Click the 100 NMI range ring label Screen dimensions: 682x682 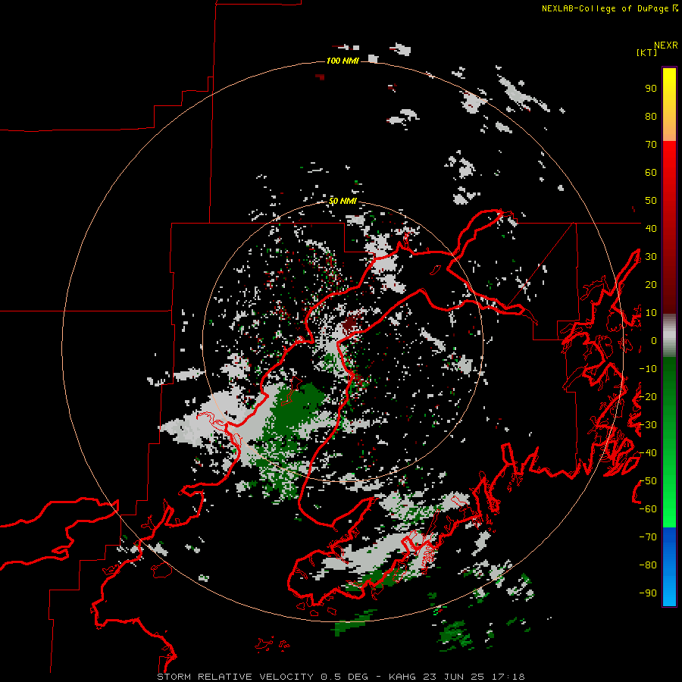click(x=343, y=61)
